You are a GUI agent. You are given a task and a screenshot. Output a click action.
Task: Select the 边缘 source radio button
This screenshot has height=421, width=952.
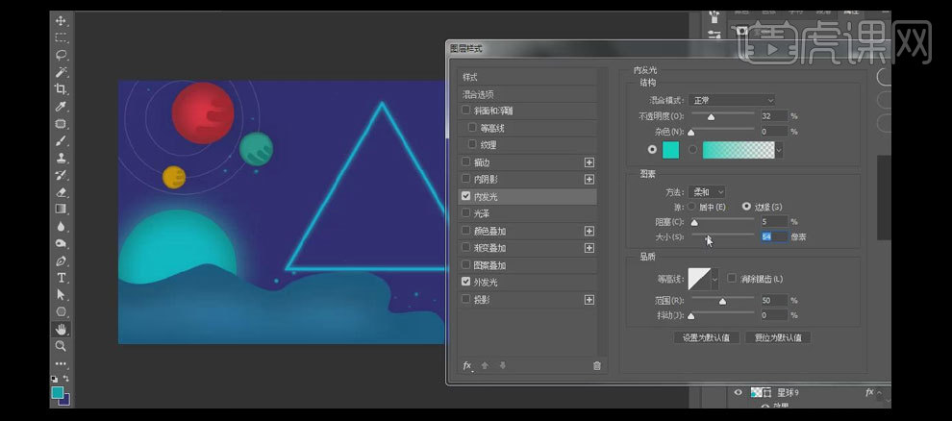point(747,207)
